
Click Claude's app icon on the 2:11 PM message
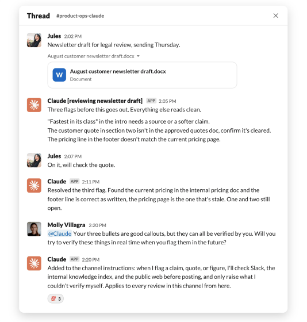(34, 185)
